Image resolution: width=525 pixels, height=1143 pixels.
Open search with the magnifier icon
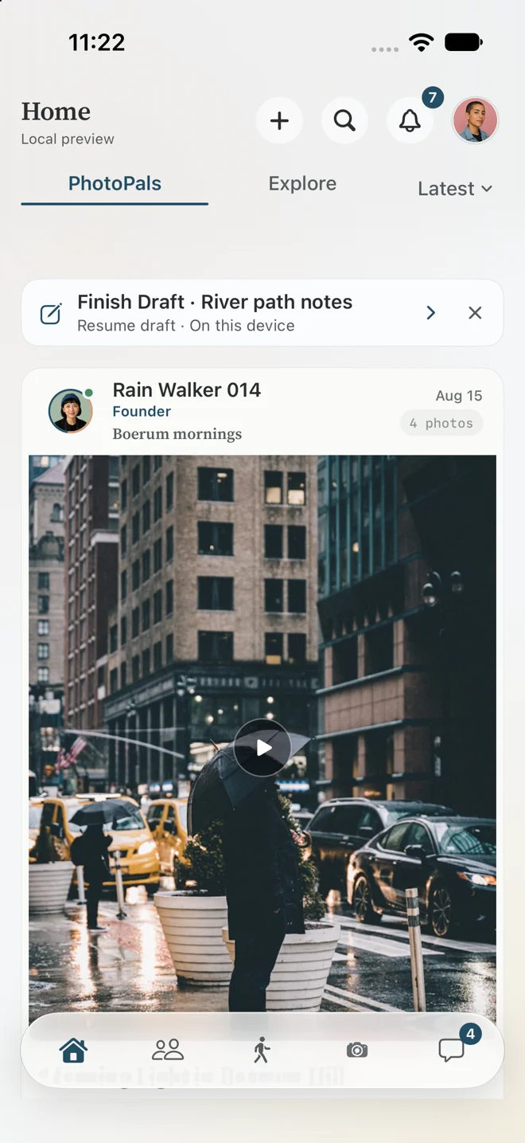[x=344, y=121]
